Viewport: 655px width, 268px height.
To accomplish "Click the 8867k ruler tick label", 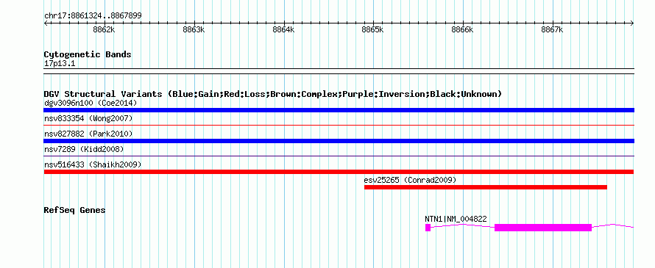I will pos(552,29).
